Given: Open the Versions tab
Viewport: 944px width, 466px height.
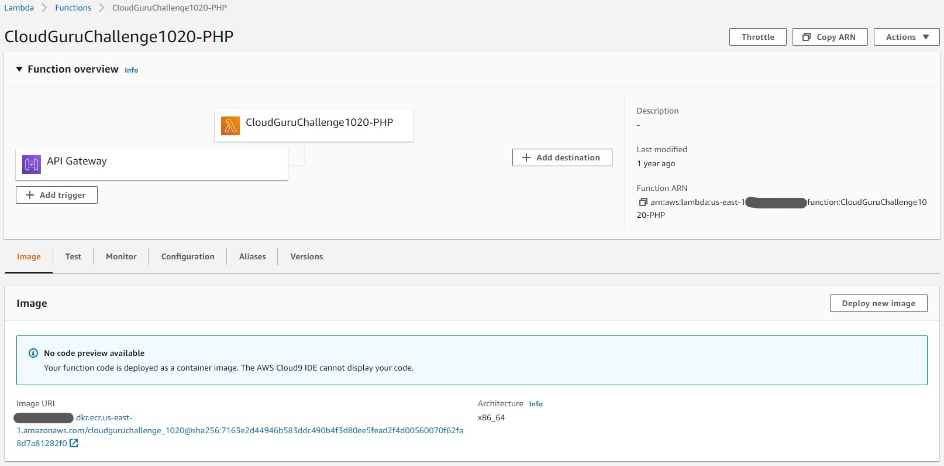Looking at the screenshot, I should [x=306, y=256].
